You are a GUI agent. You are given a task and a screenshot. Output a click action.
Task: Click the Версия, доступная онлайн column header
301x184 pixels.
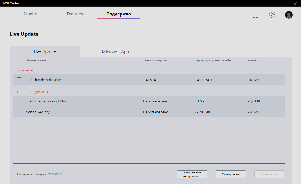pyautogui.click(x=213, y=60)
